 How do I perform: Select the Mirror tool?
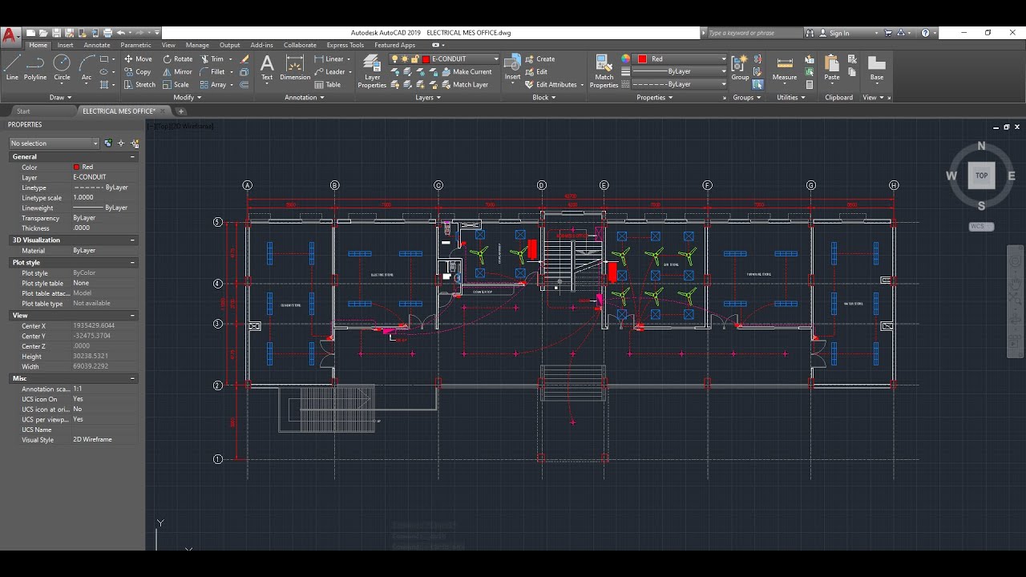pos(177,71)
